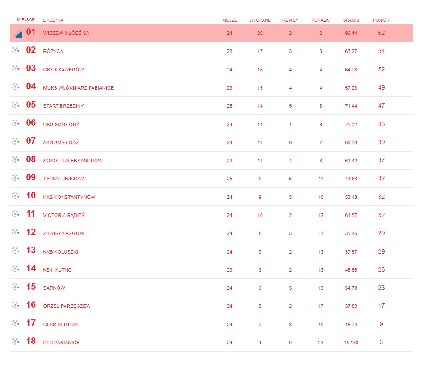Click the ball icon next to GKS Ksawerów
The width and height of the screenshot is (422, 365).
15,68
